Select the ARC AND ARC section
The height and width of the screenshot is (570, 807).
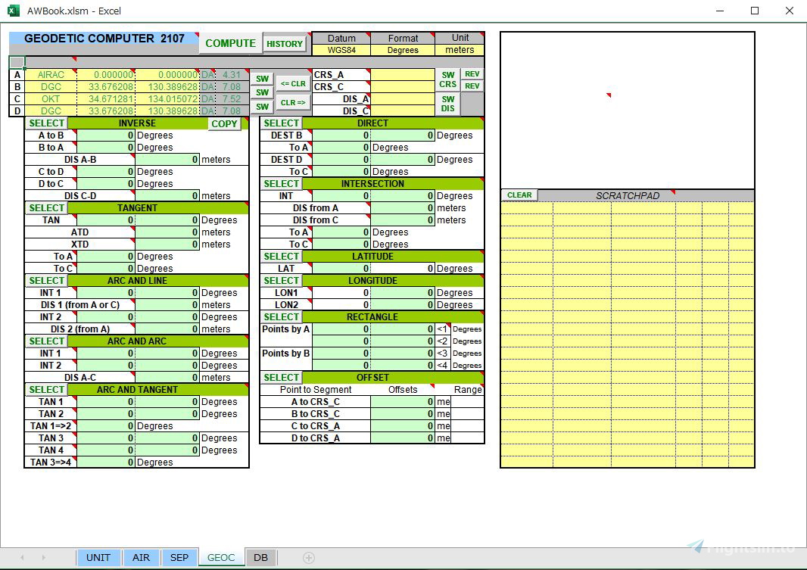(x=46, y=341)
